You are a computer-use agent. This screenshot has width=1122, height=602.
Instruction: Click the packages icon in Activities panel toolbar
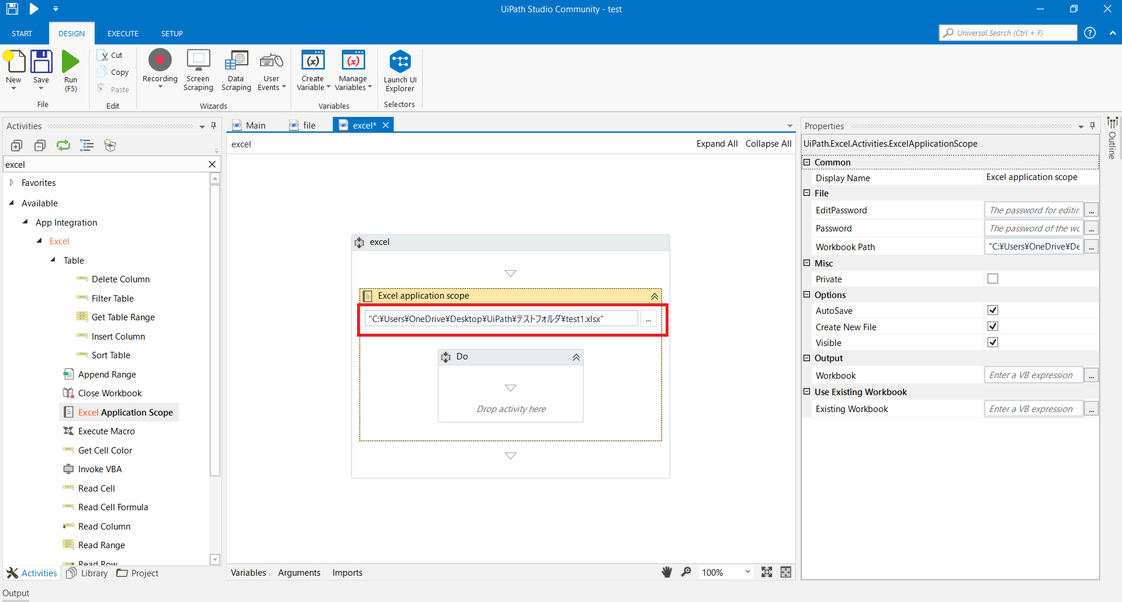(110, 146)
